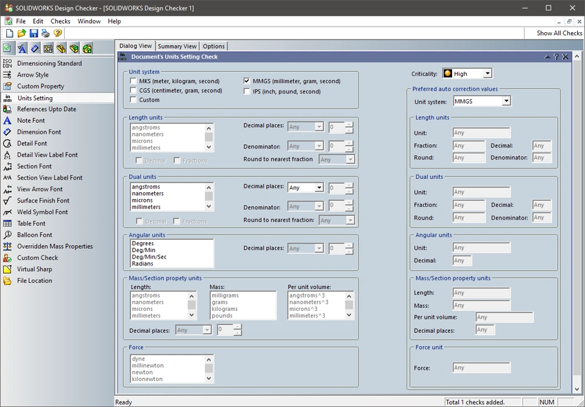Select the Document checks category icon
The width and height of the screenshot is (585, 407).
click(7, 48)
